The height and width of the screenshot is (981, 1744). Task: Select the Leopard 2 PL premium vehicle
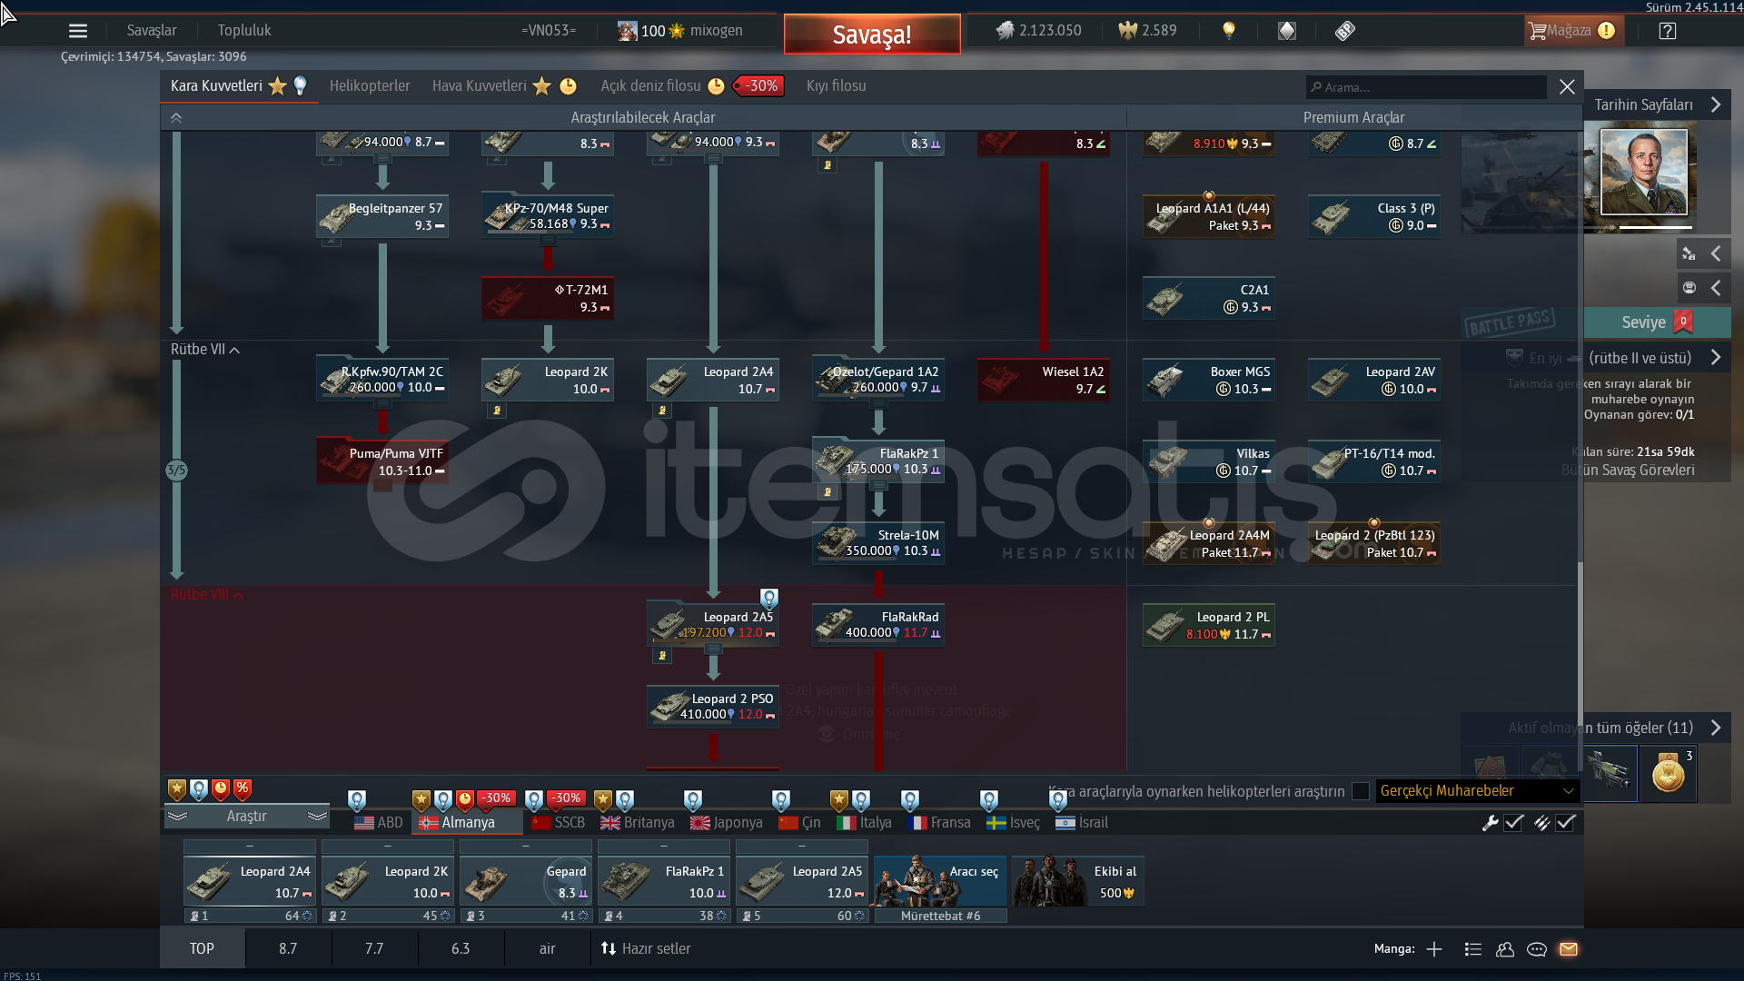pos(1209,625)
